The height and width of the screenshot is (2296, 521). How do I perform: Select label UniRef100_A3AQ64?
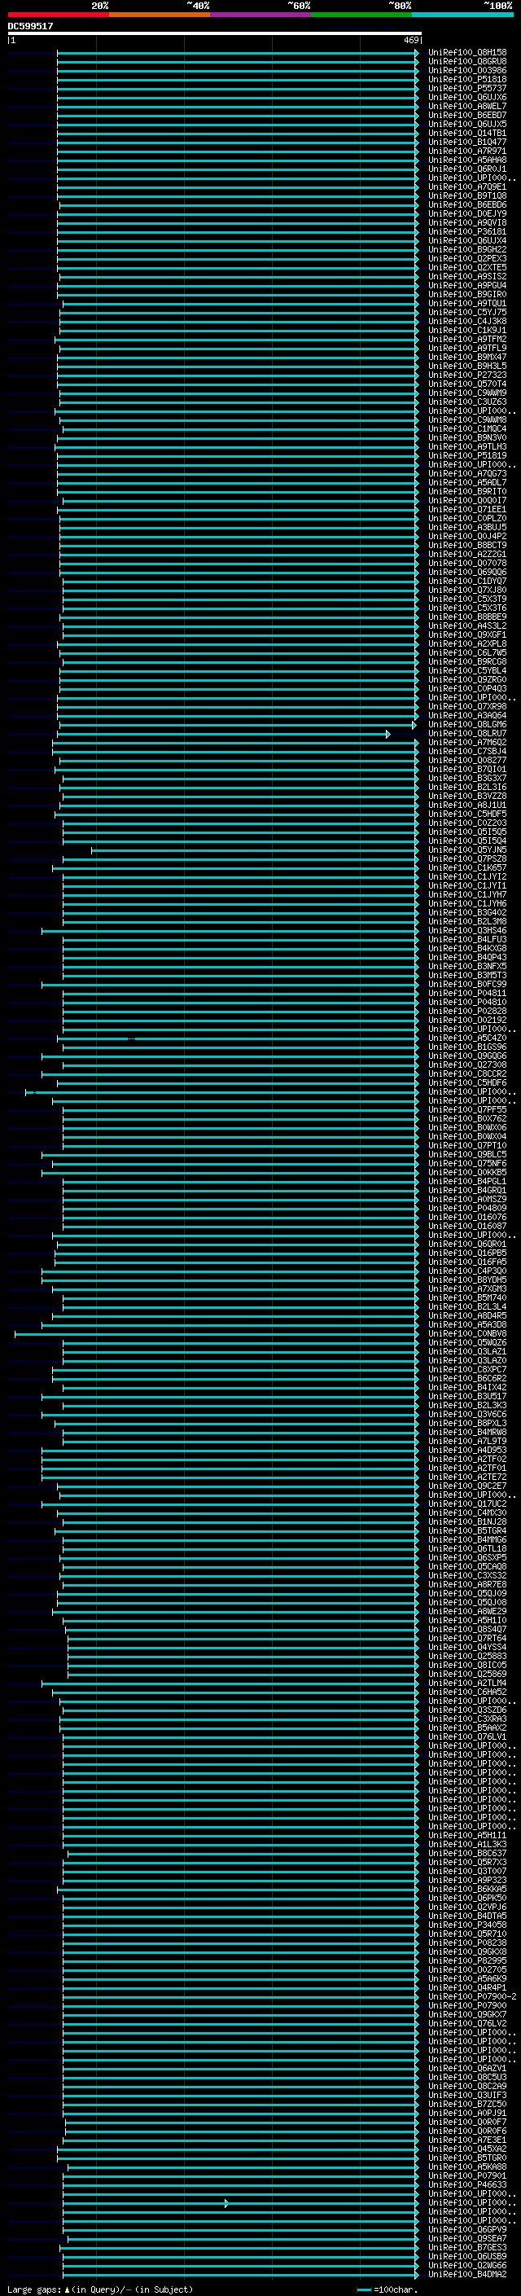coord(466,716)
